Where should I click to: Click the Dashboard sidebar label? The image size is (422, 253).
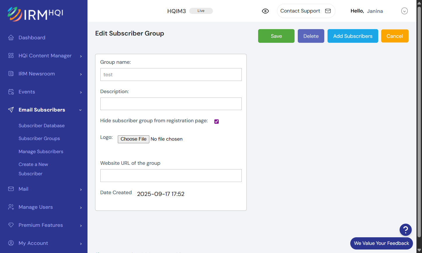click(x=32, y=38)
